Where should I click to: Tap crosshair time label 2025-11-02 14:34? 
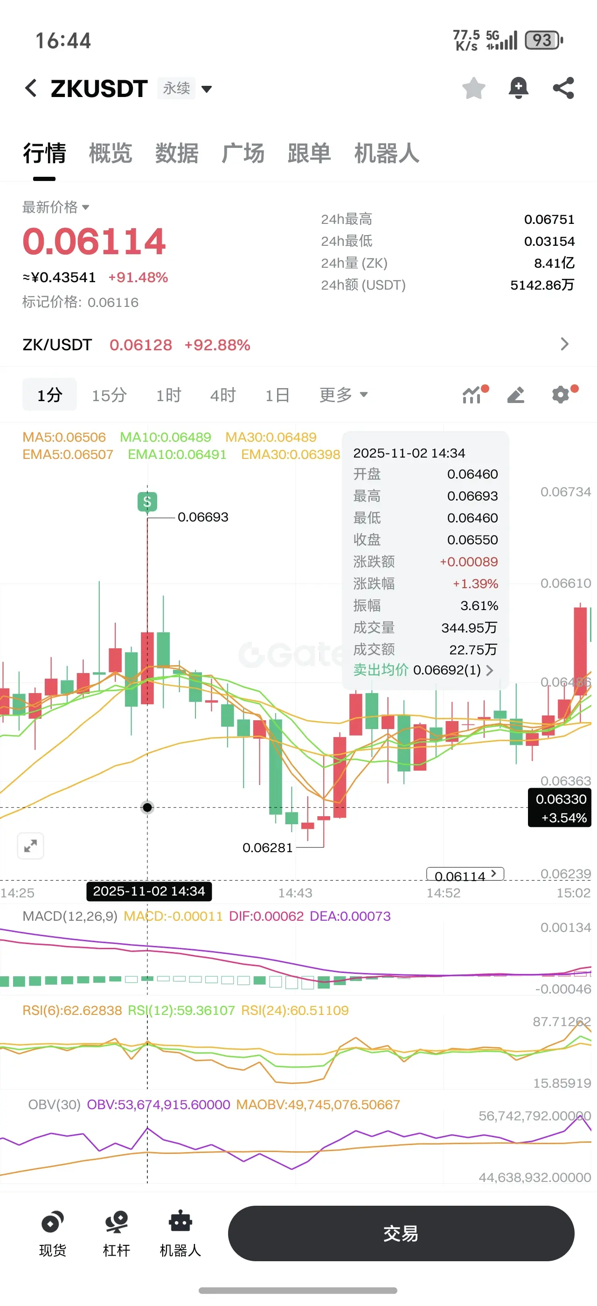(x=149, y=891)
